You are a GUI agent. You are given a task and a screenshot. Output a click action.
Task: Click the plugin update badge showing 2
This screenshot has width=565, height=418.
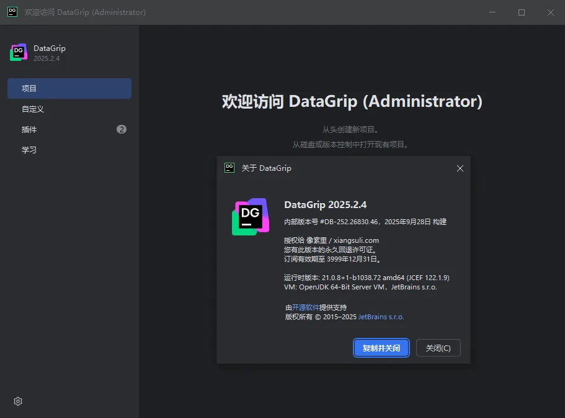pos(122,129)
